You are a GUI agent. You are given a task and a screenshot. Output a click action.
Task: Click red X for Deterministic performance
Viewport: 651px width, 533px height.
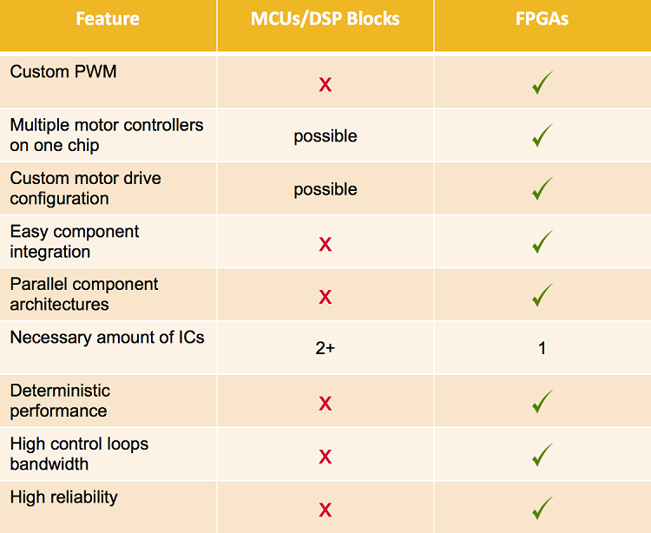(x=325, y=403)
